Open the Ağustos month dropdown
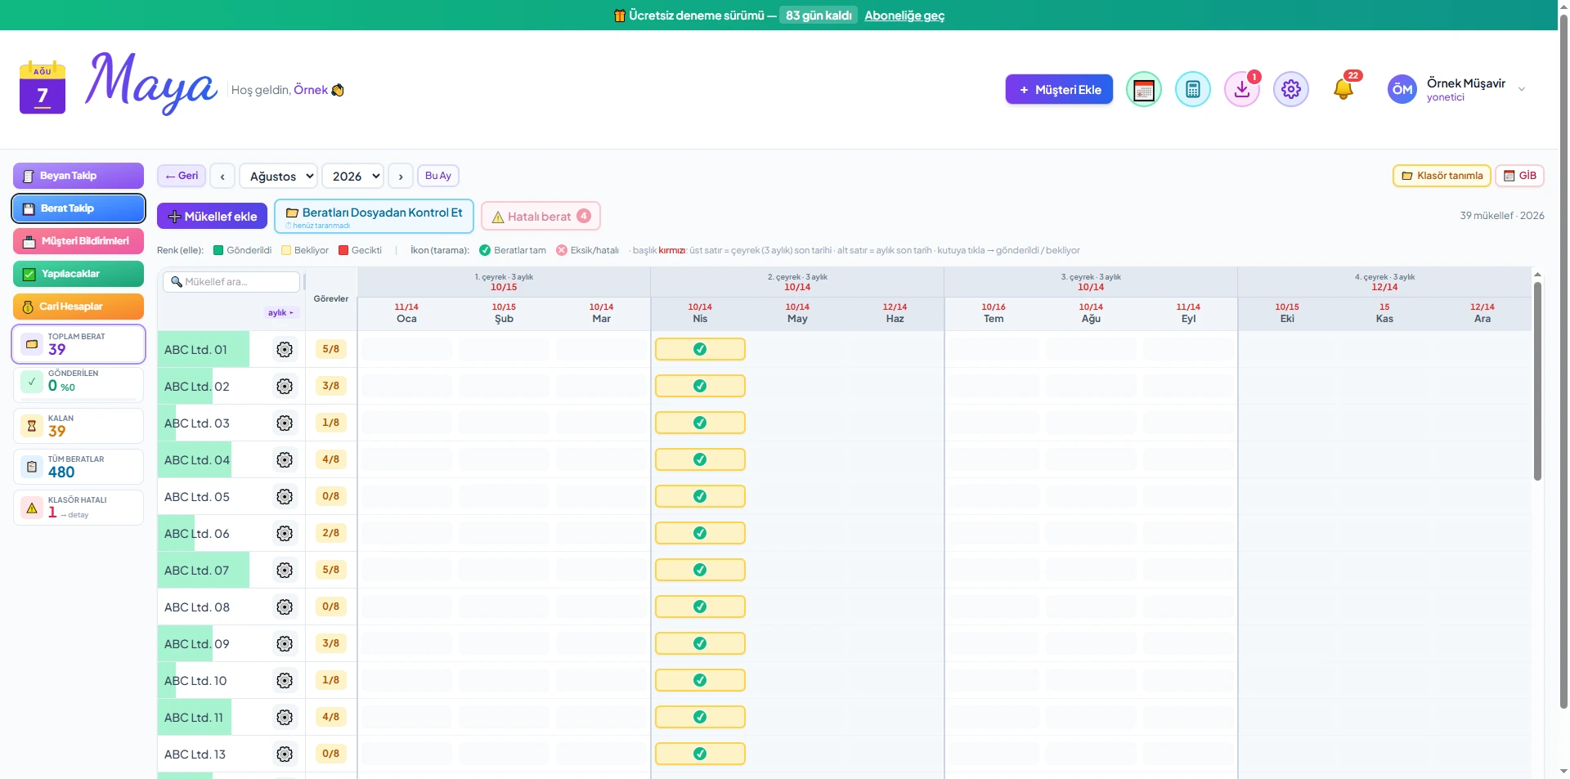1570x779 pixels. (279, 176)
